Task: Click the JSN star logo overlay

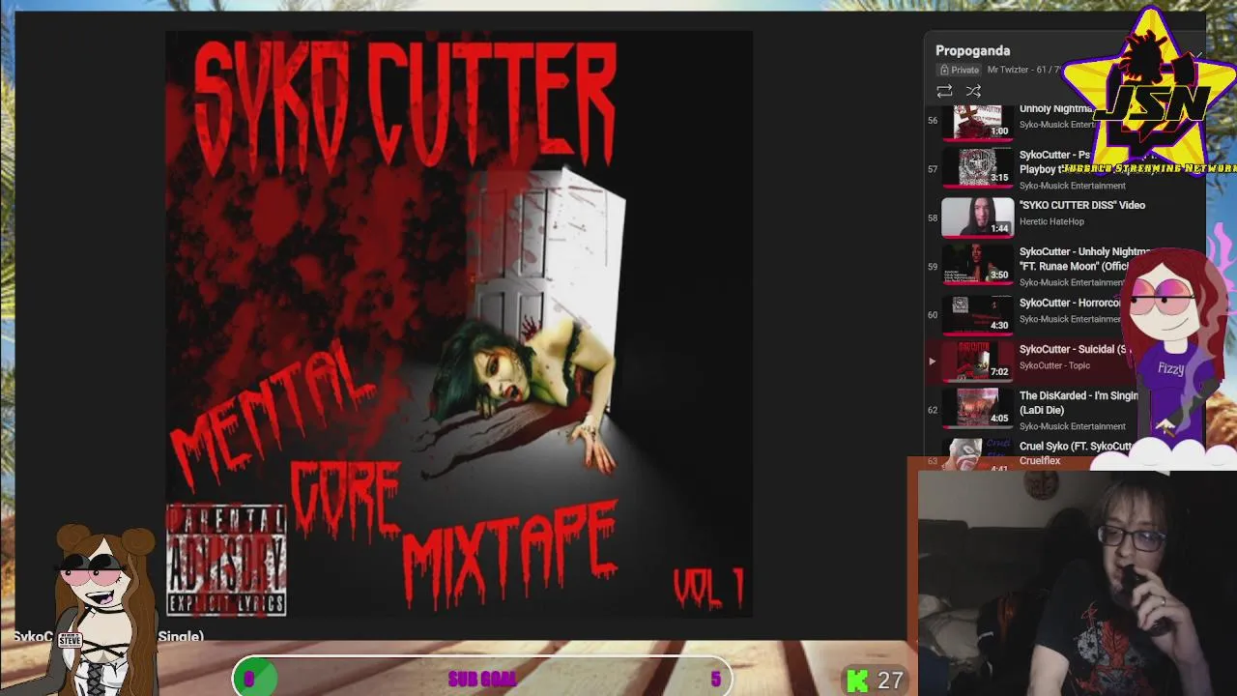Action: point(1150,92)
